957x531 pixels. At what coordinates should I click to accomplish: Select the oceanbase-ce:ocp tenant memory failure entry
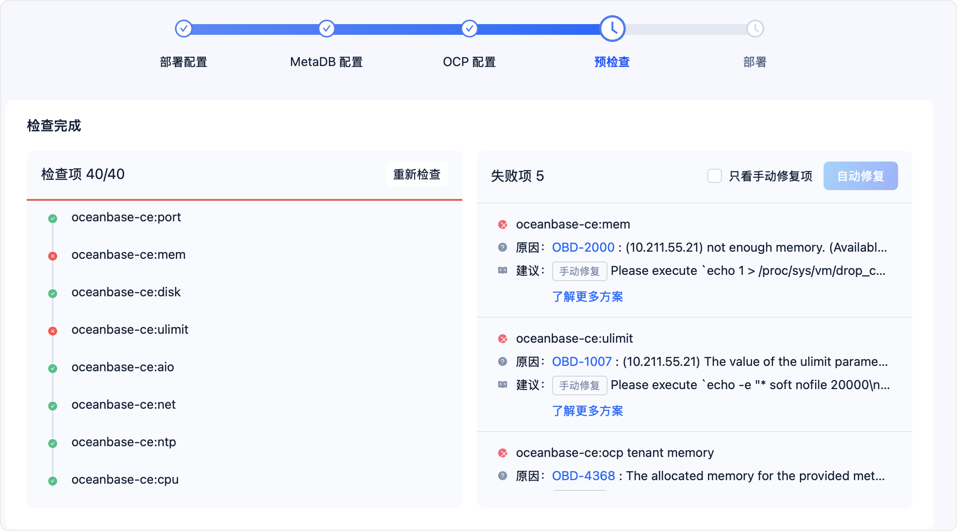pyautogui.click(x=615, y=452)
